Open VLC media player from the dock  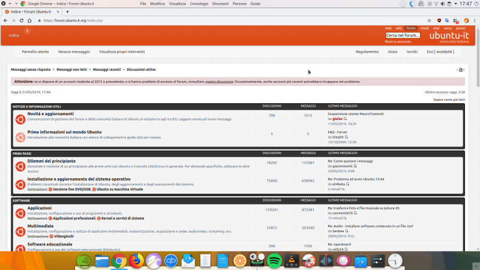pyautogui.click(x=292, y=261)
